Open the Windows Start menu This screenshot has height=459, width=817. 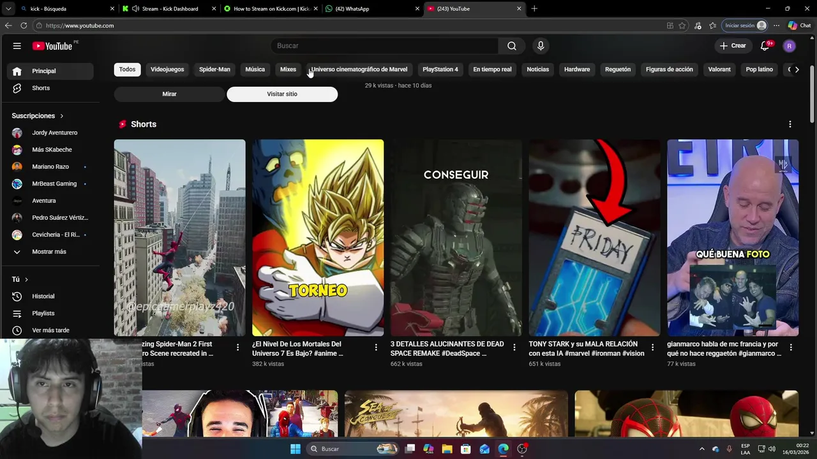296,449
